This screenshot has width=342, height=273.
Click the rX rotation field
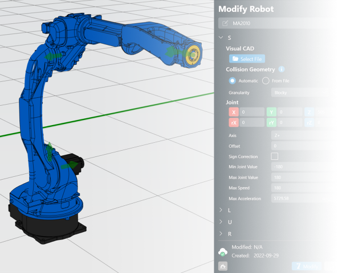252,122
